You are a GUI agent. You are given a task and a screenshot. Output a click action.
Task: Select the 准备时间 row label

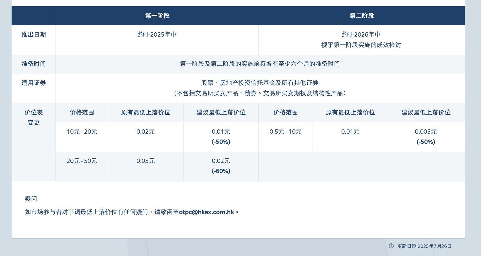pyautogui.click(x=34, y=64)
